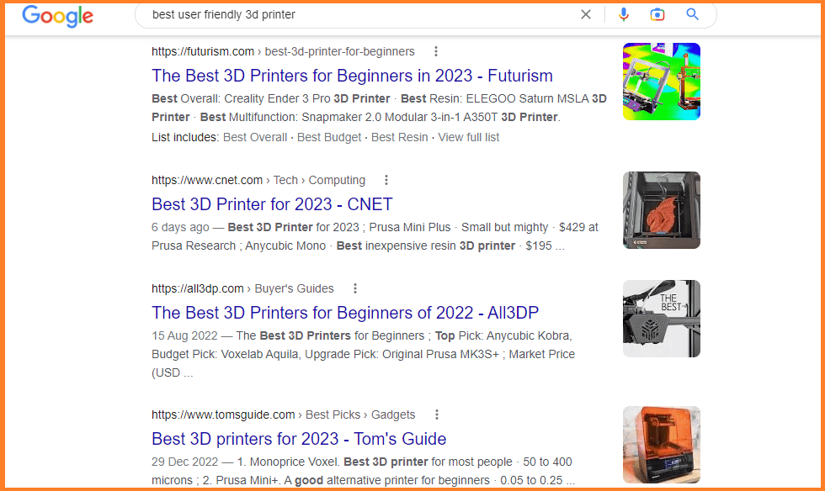
Task: Click the tomsguide.com Best Picks › Gadgets breadcrumb
Action: [283, 414]
